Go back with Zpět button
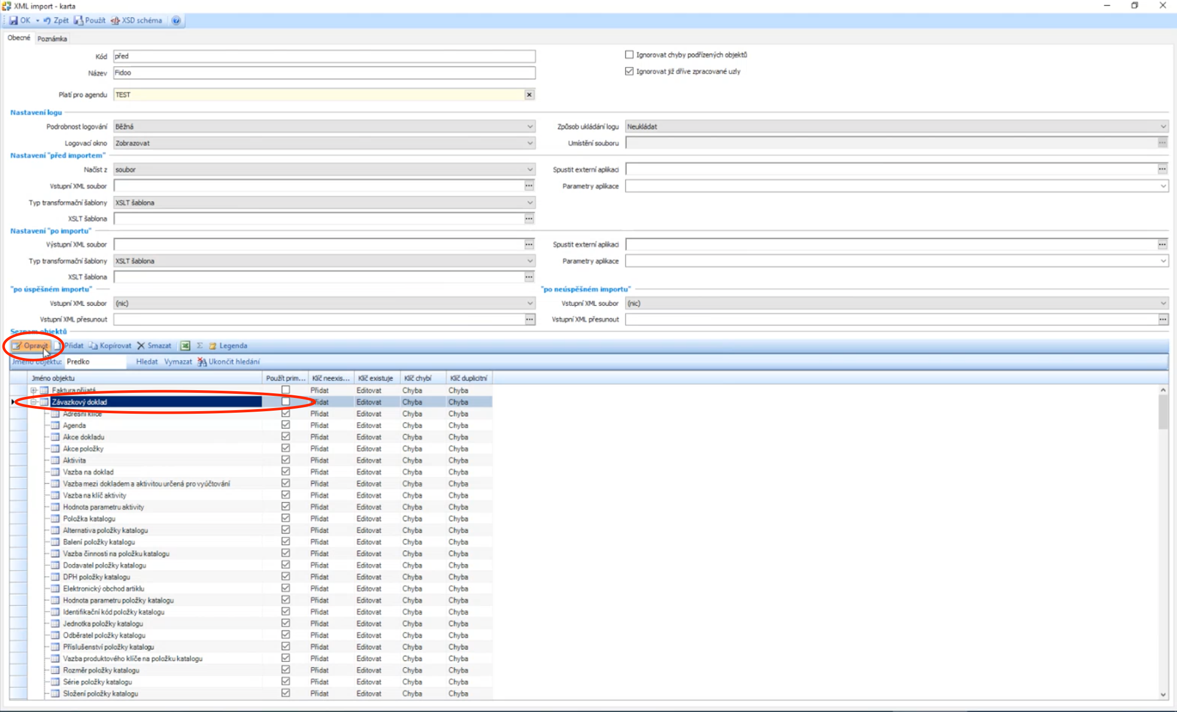Image resolution: width=1177 pixels, height=712 pixels. point(56,20)
